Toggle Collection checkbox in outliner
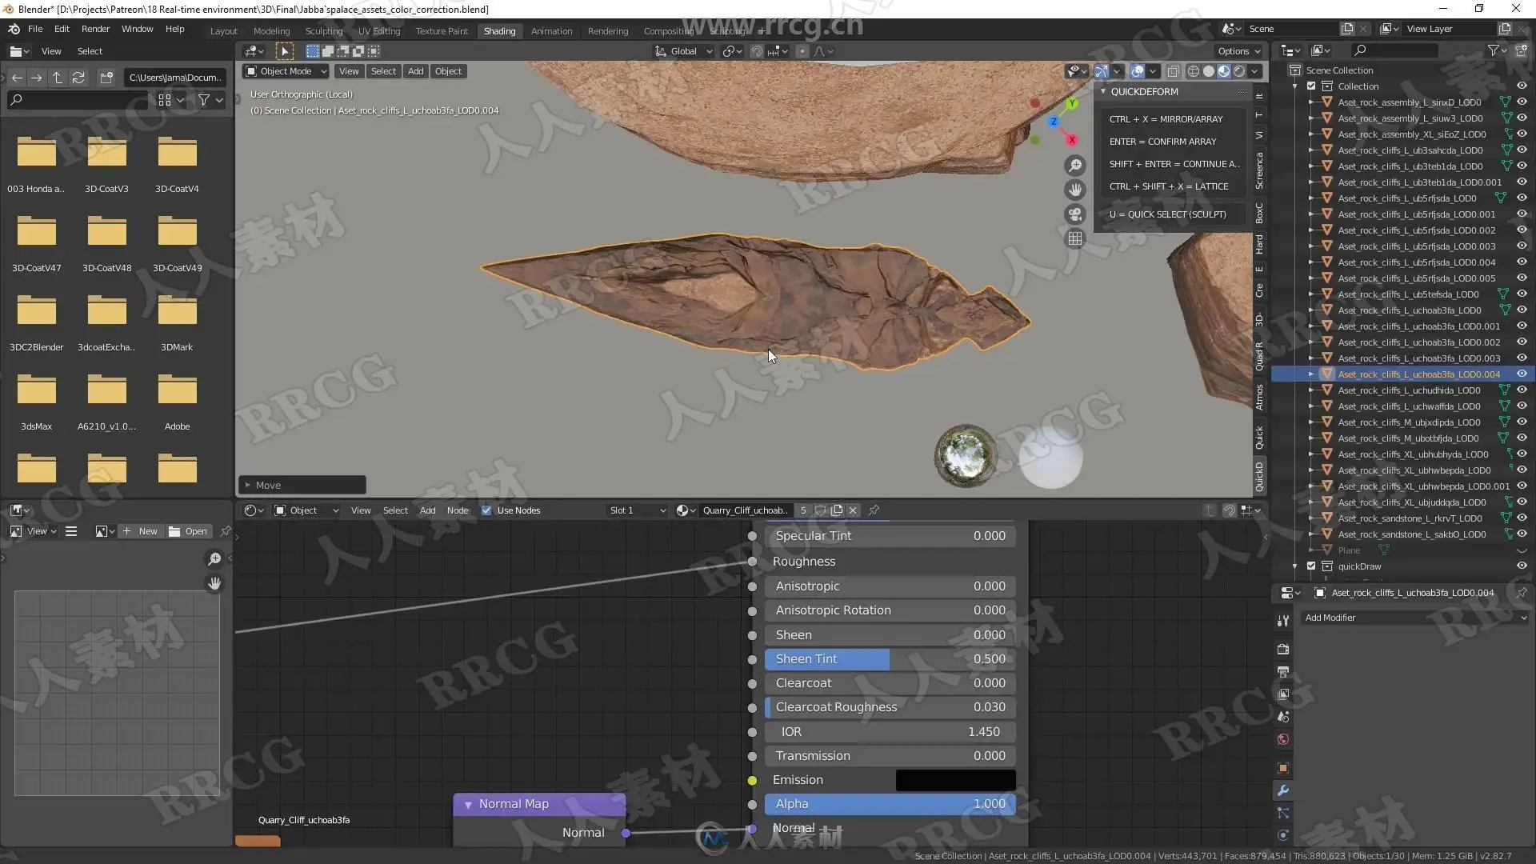 click(x=1311, y=86)
